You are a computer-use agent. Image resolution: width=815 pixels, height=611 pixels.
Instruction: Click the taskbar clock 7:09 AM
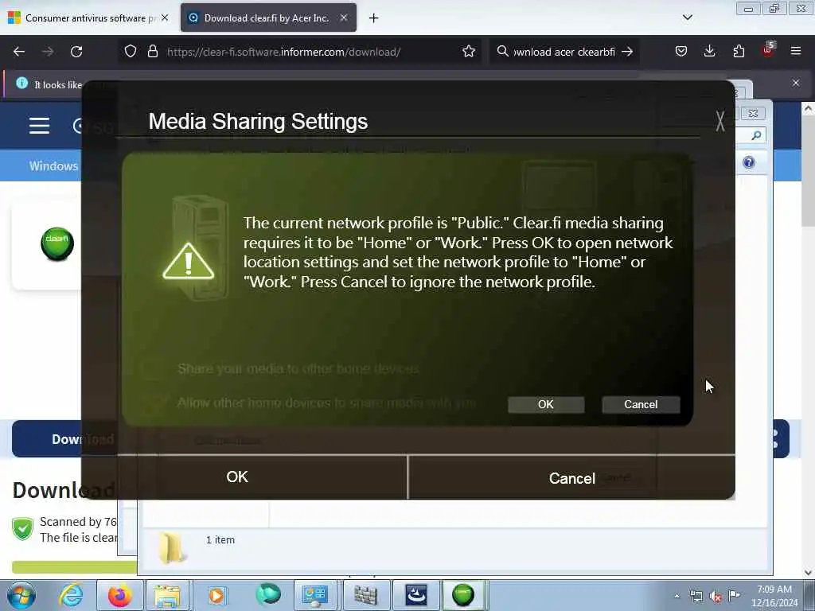(x=774, y=595)
